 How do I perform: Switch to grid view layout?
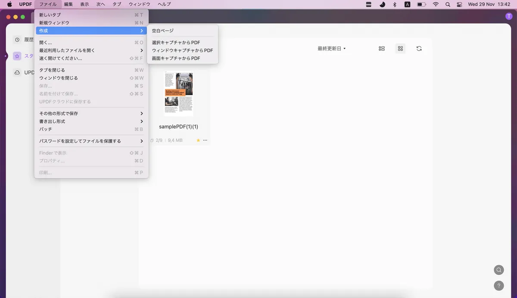point(400,49)
